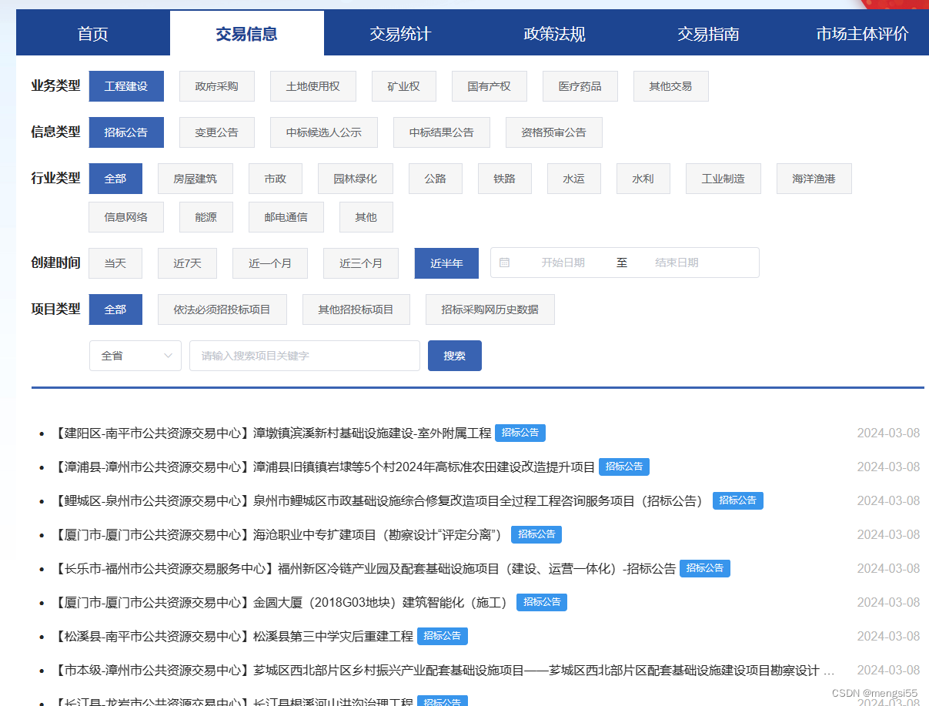
Task: Click the 招标公告 tag beside 海沧职业中专扩建项目
Action: (536, 534)
